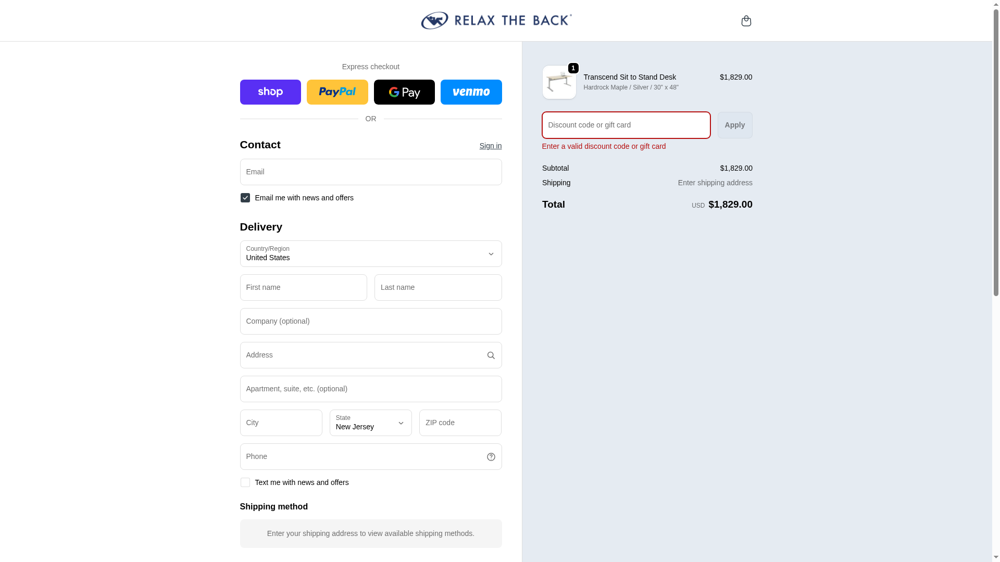Click into the Email field
The width and height of the screenshot is (1000, 562).
point(370,172)
